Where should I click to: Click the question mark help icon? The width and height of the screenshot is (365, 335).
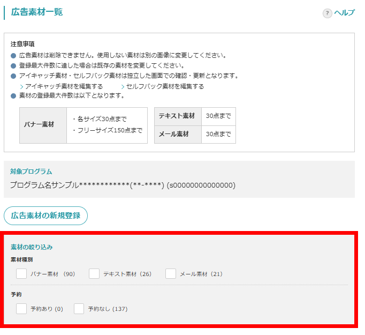click(x=327, y=13)
